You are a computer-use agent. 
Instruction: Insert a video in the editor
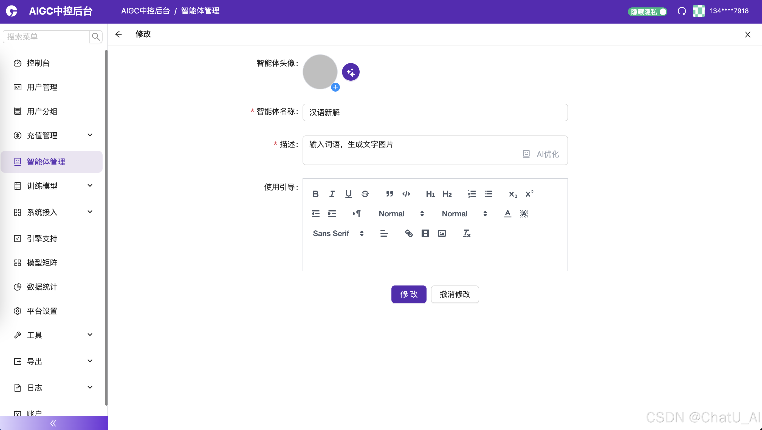pyautogui.click(x=425, y=233)
